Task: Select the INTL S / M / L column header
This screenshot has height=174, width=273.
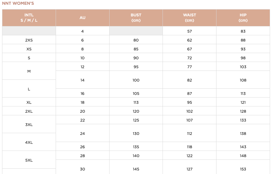Action: (x=29, y=18)
